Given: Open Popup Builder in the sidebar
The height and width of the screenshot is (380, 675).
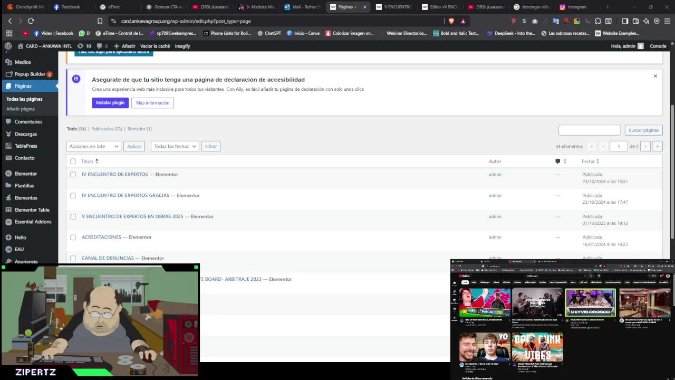Looking at the screenshot, I should click(x=29, y=74).
